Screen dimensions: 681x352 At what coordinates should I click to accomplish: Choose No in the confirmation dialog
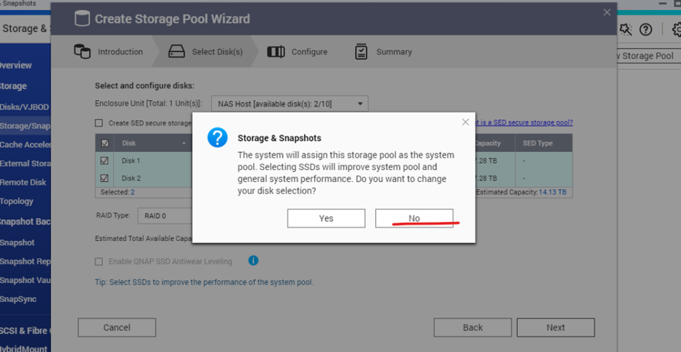pyautogui.click(x=414, y=219)
